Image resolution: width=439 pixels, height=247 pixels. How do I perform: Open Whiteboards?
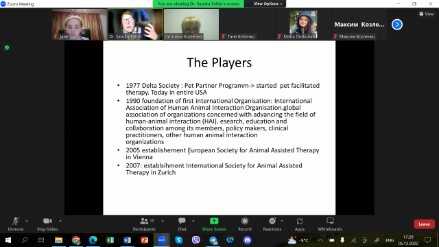(330, 224)
